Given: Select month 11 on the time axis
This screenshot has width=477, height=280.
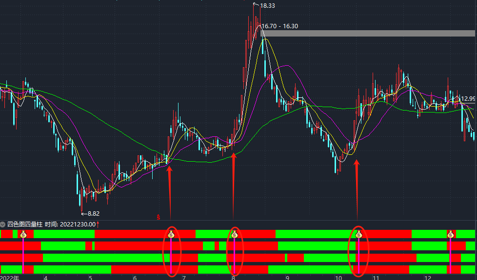Looking at the screenshot, I should click(x=376, y=278).
